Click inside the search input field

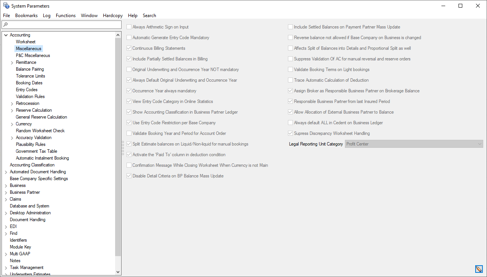point(61,24)
